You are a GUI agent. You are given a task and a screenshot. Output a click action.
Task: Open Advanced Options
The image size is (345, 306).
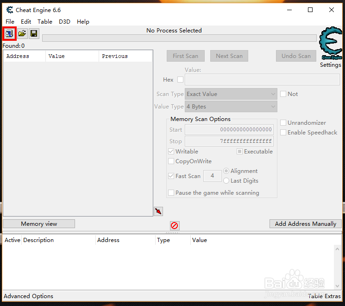pos(28,296)
